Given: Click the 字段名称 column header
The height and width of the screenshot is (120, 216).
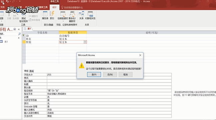Looking at the screenshot, I should click(x=42, y=32).
